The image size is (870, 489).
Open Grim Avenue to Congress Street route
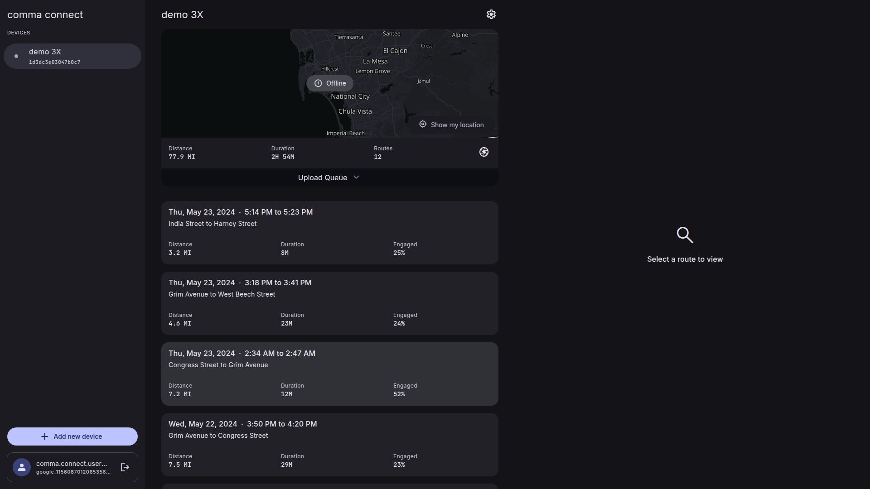(330, 445)
